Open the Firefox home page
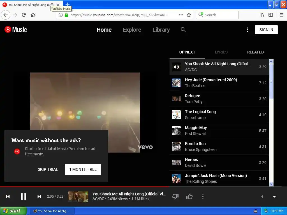 tap(33, 15)
